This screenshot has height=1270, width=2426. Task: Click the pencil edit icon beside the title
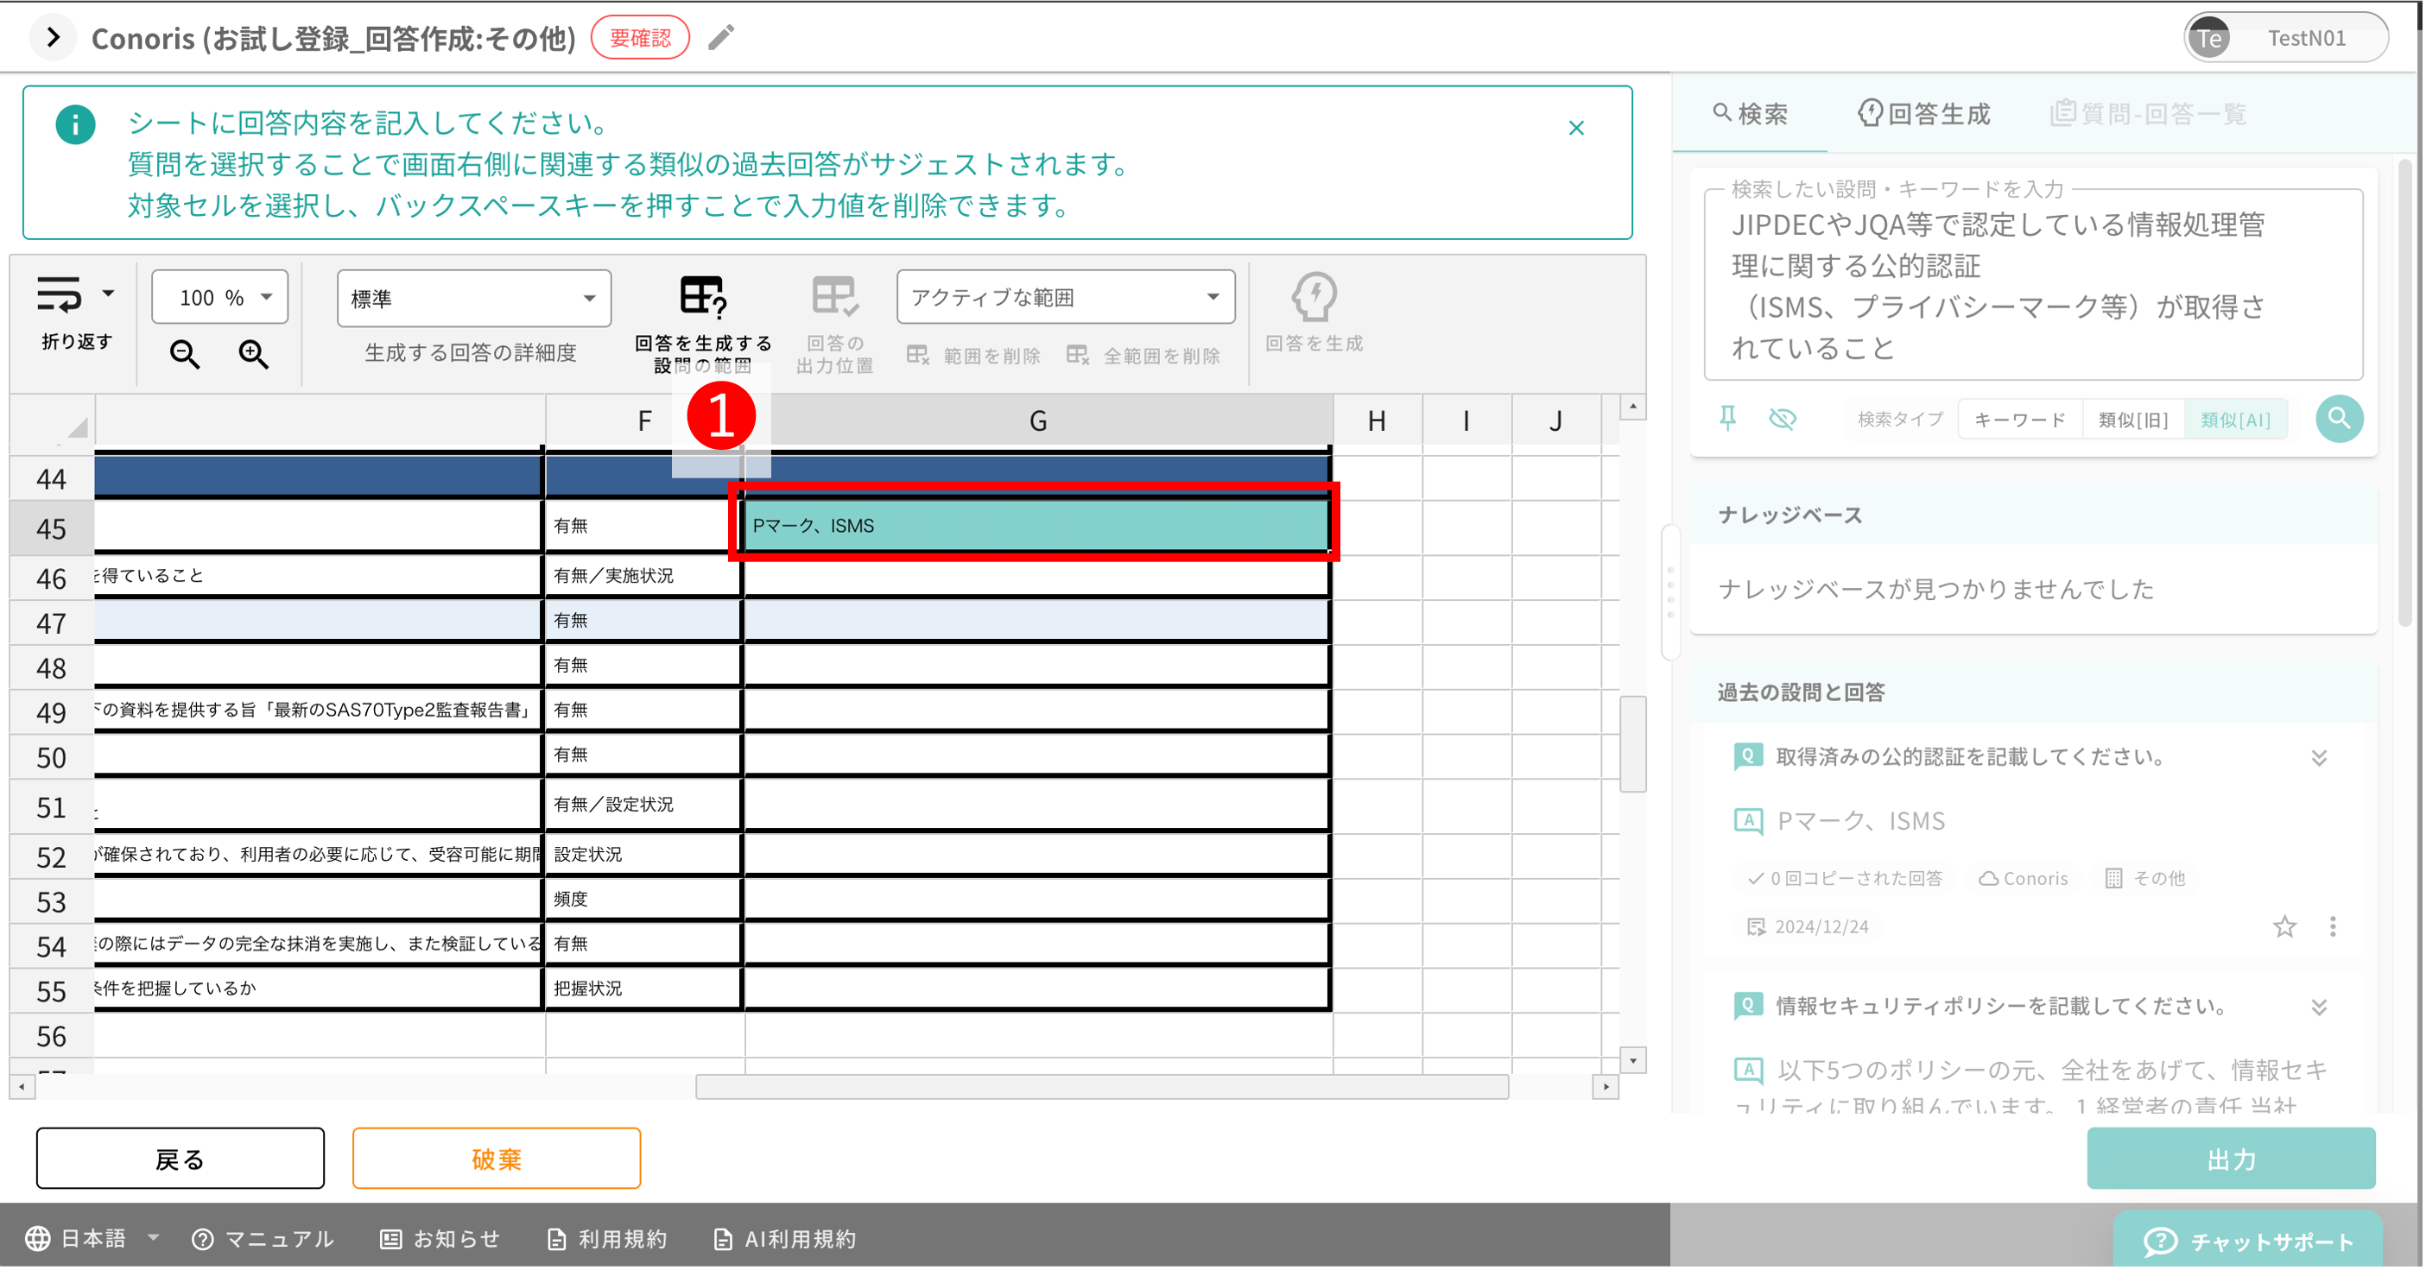click(x=719, y=37)
